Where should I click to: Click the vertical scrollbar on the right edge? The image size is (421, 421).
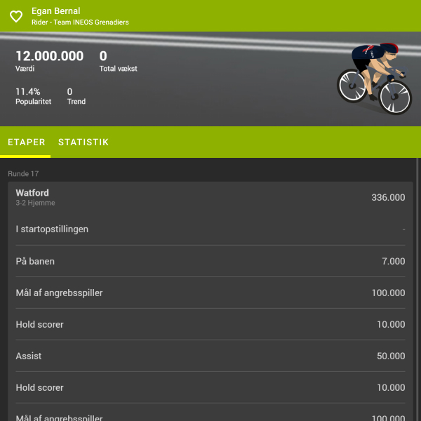(417, 289)
